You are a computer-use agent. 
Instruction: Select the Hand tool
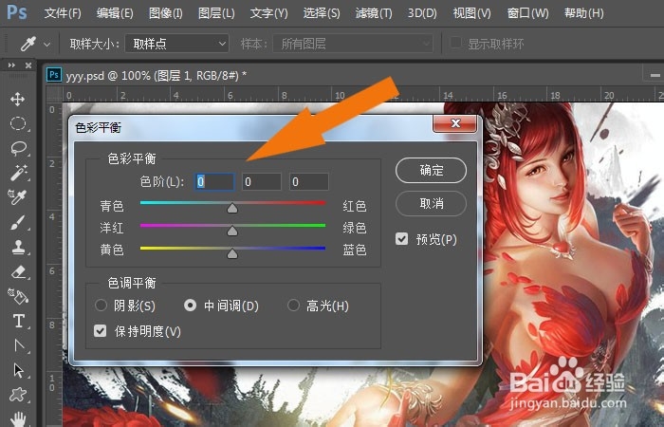[18, 419]
